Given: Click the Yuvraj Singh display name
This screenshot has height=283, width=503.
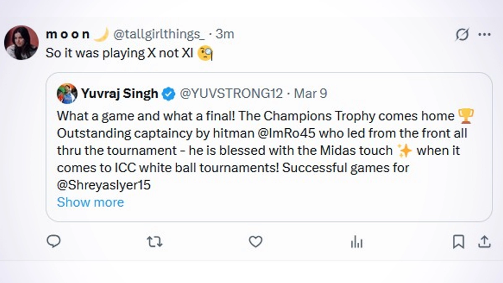Looking at the screenshot, I should pyautogui.click(x=119, y=93).
